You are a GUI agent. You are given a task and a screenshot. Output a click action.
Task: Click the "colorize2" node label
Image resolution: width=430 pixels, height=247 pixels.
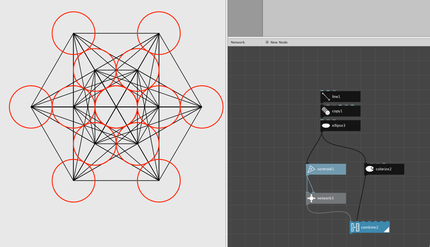coord(384,169)
